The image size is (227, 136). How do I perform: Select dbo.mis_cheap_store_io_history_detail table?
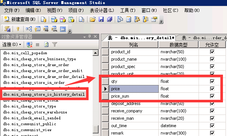tap(44, 94)
